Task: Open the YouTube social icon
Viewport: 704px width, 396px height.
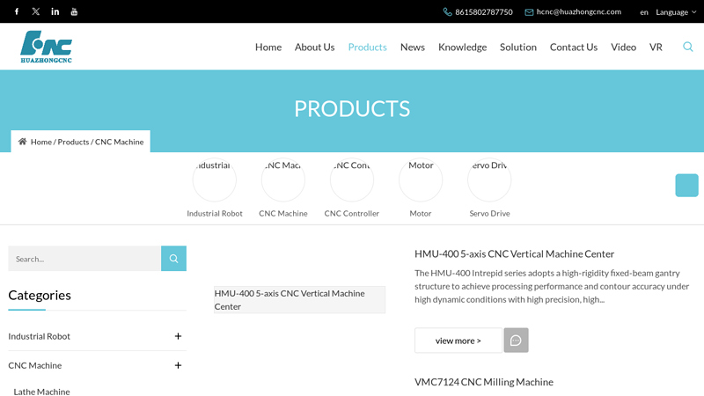Action: (x=74, y=11)
